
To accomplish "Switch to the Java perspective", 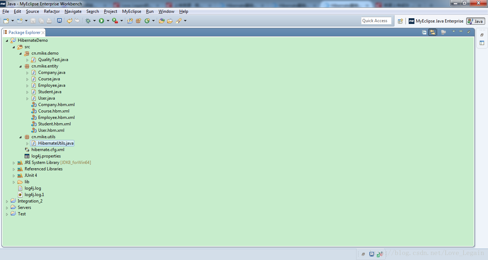I will [x=475, y=21].
